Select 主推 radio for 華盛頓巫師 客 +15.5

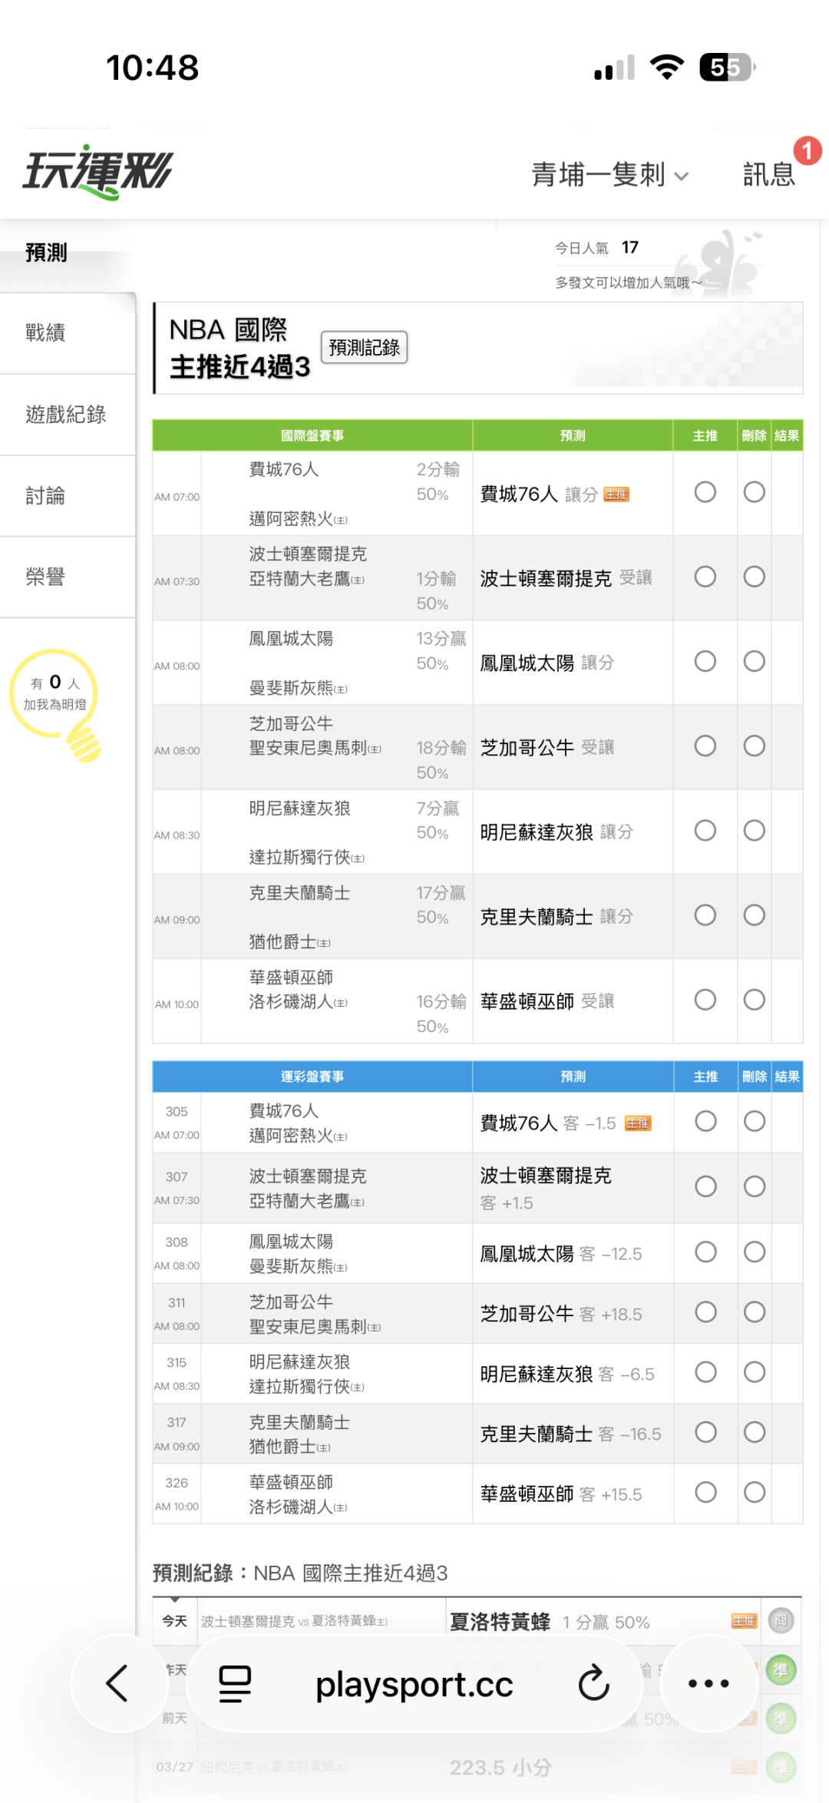(x=705, y=1492)
